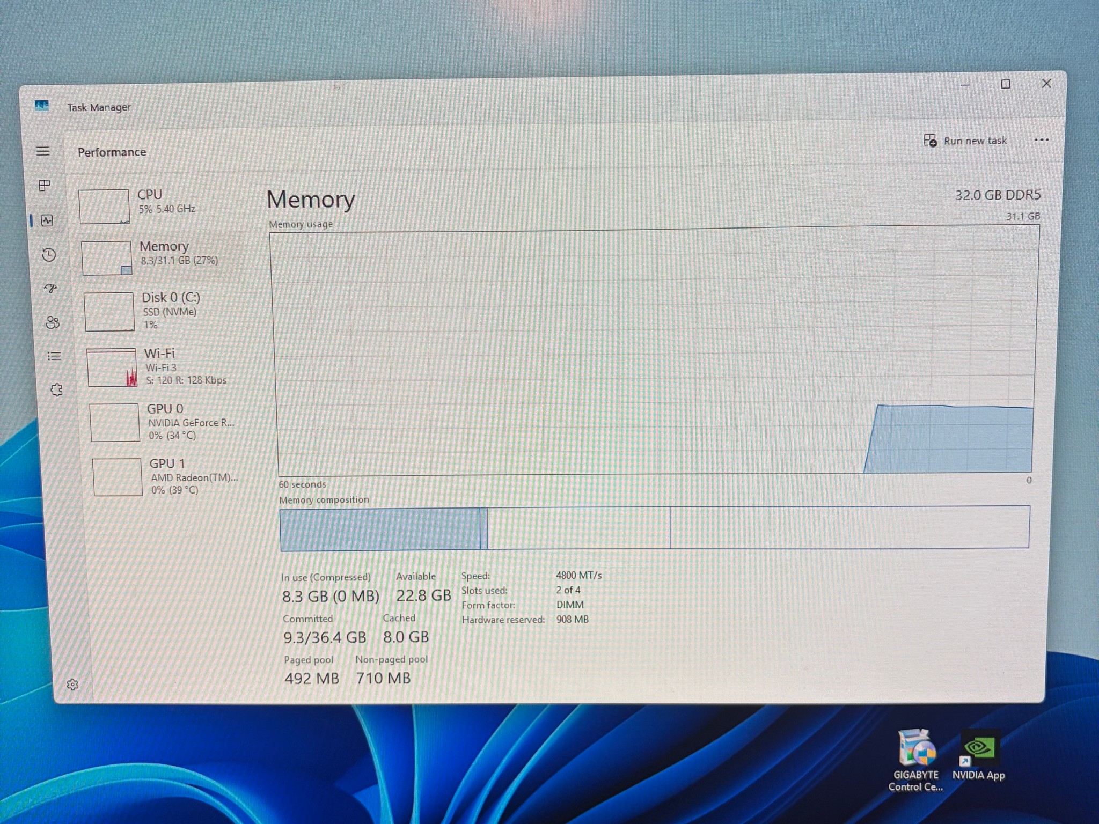Click the free segment of Memory composition bar
The width and height of the screenshot is (1099, 824).
tap(849, 527)
